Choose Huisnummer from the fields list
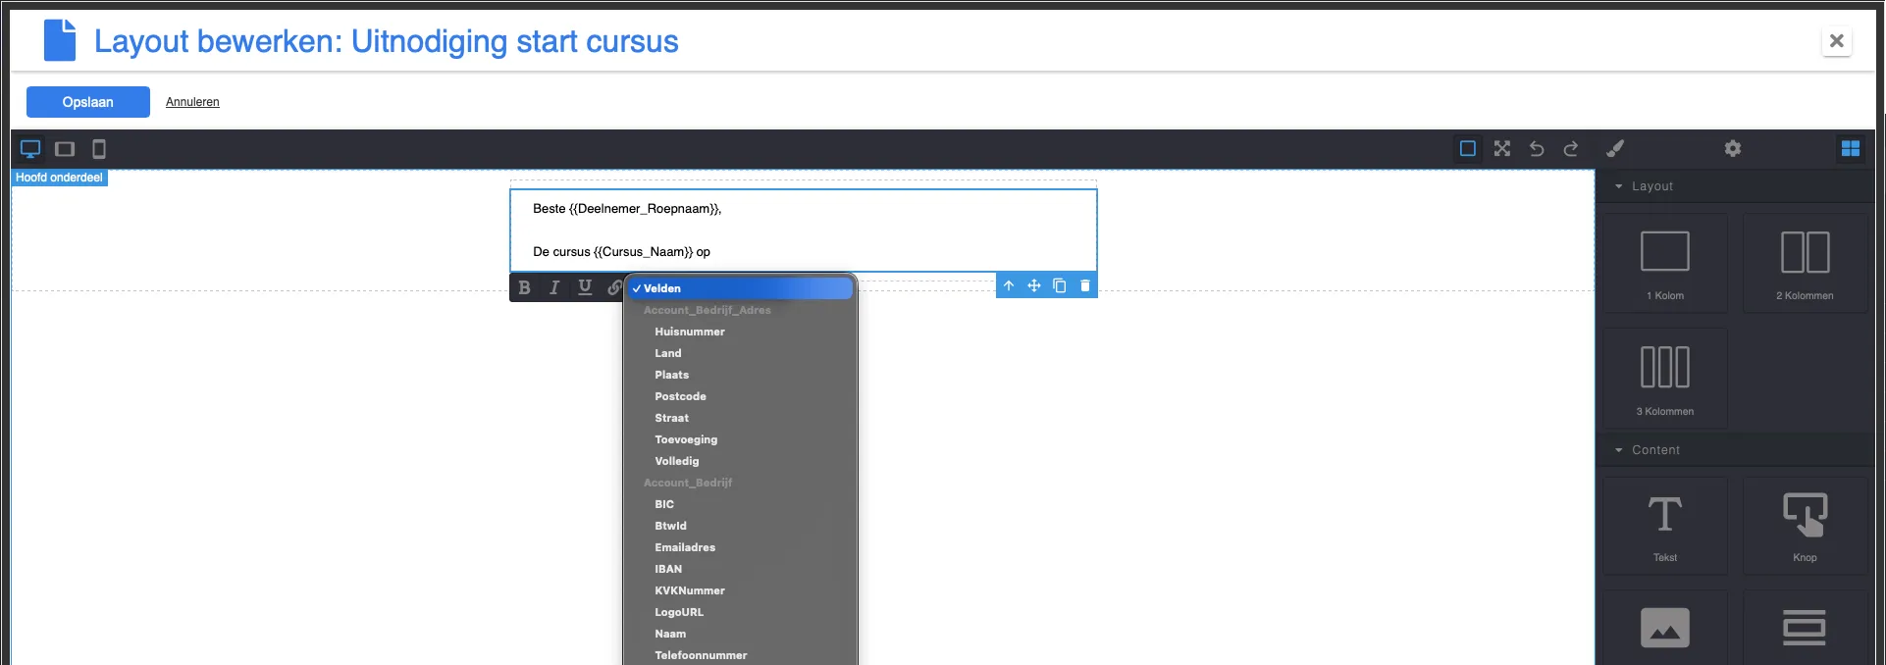Image resolution: width=1886 pixels, height=665 pixels. [741, 332]
